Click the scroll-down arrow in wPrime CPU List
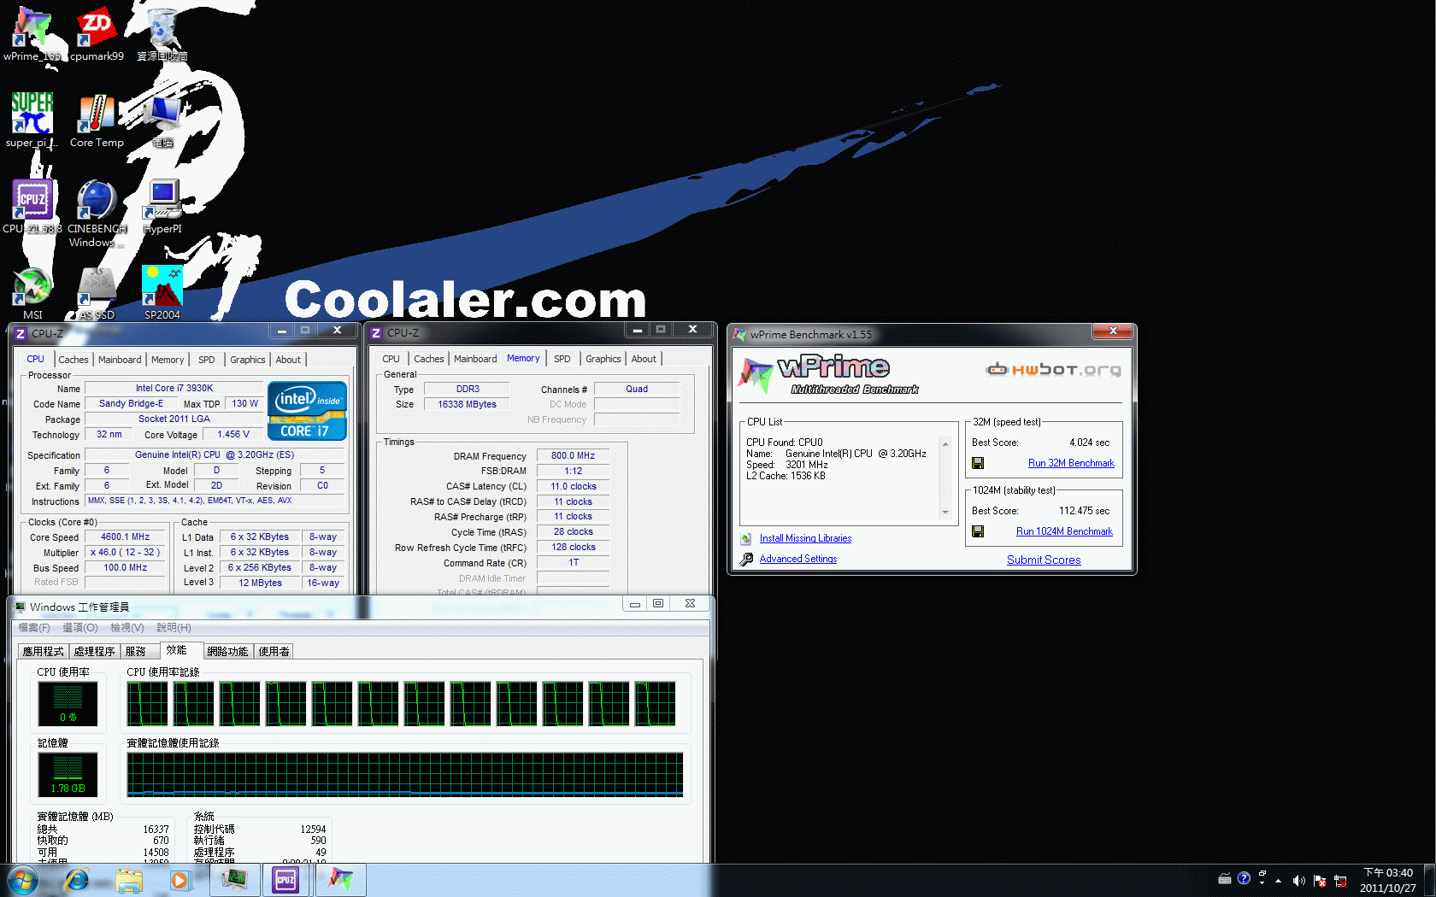The height and width of the screenshot is (897, 1436). click(945, 513)
